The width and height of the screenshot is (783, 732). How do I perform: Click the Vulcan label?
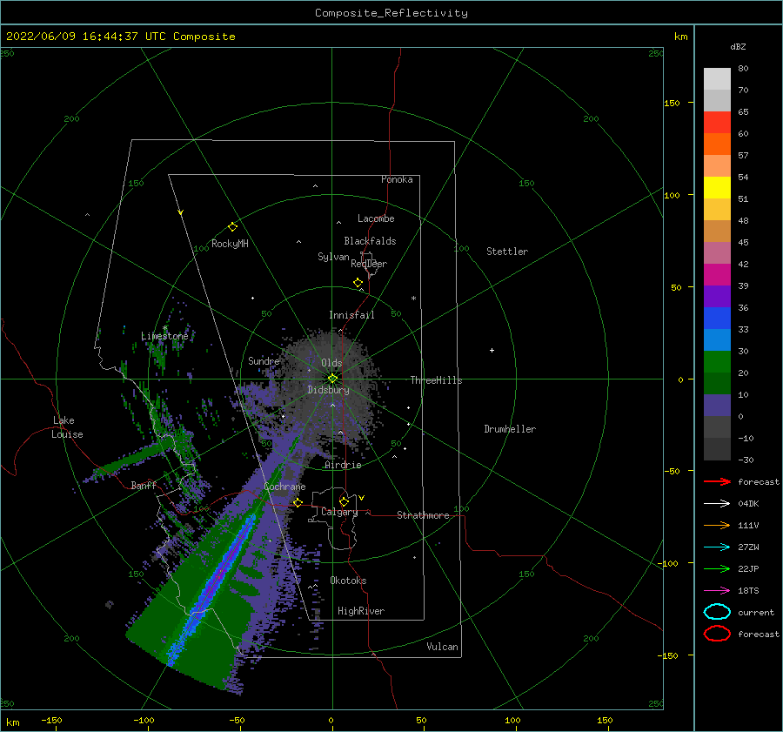tap(442, 647)
